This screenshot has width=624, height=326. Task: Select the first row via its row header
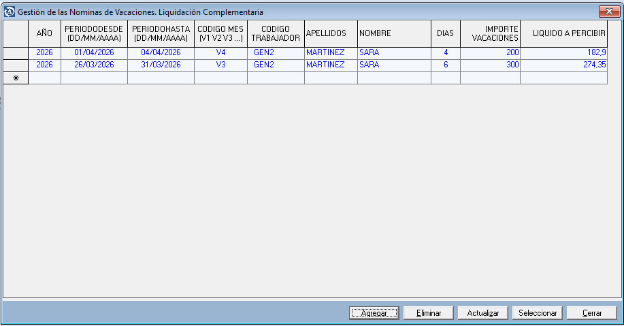point(16,52)
